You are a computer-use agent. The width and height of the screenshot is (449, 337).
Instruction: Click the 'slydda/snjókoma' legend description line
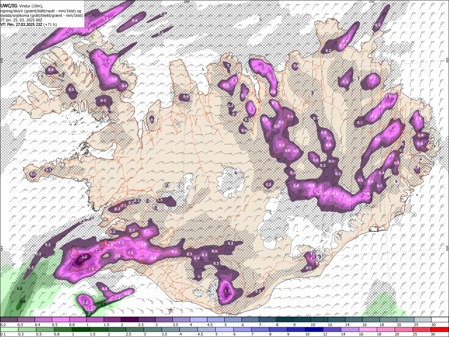coord(42,15)
